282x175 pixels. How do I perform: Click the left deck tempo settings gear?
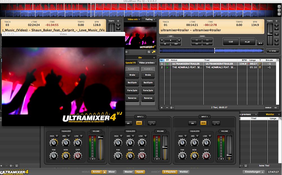pos(118,21)
